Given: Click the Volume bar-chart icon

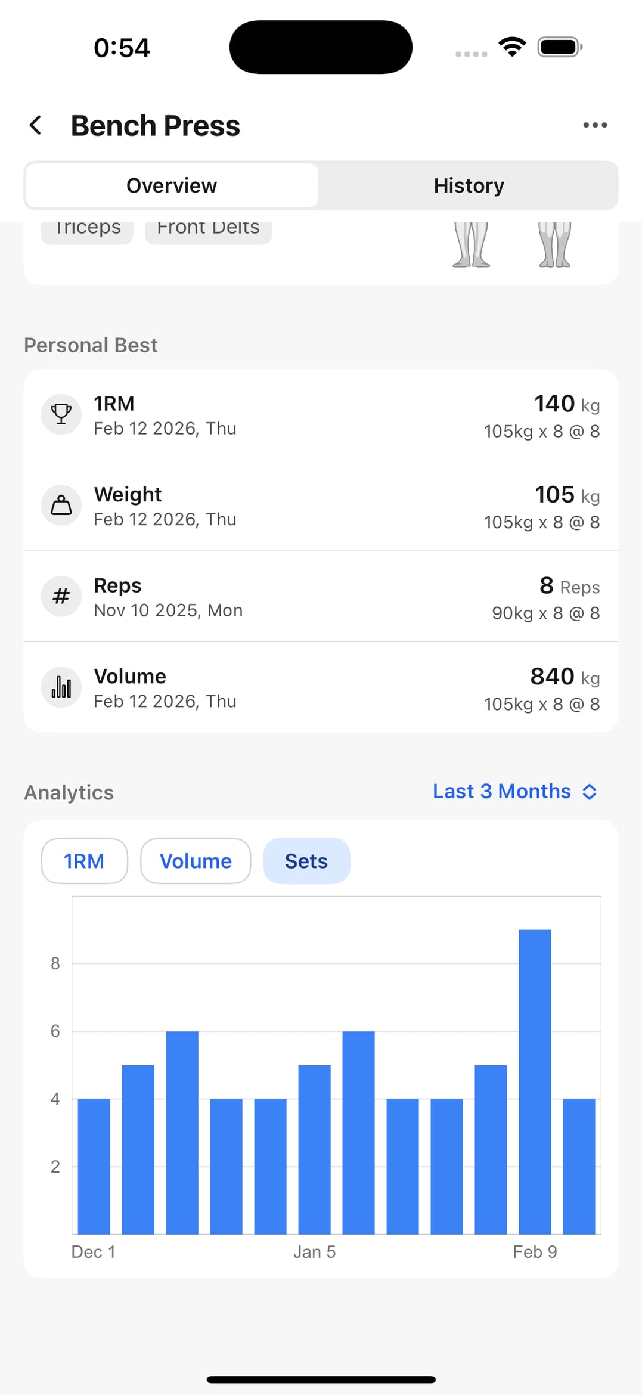Looking at the screenshot, I should click(x=61, y=687).
